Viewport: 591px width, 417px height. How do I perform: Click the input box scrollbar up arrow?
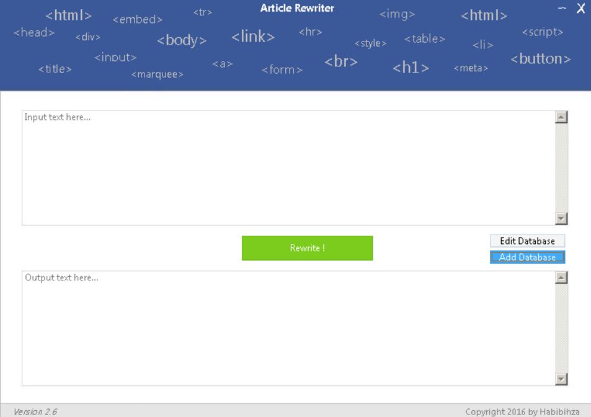559,116
